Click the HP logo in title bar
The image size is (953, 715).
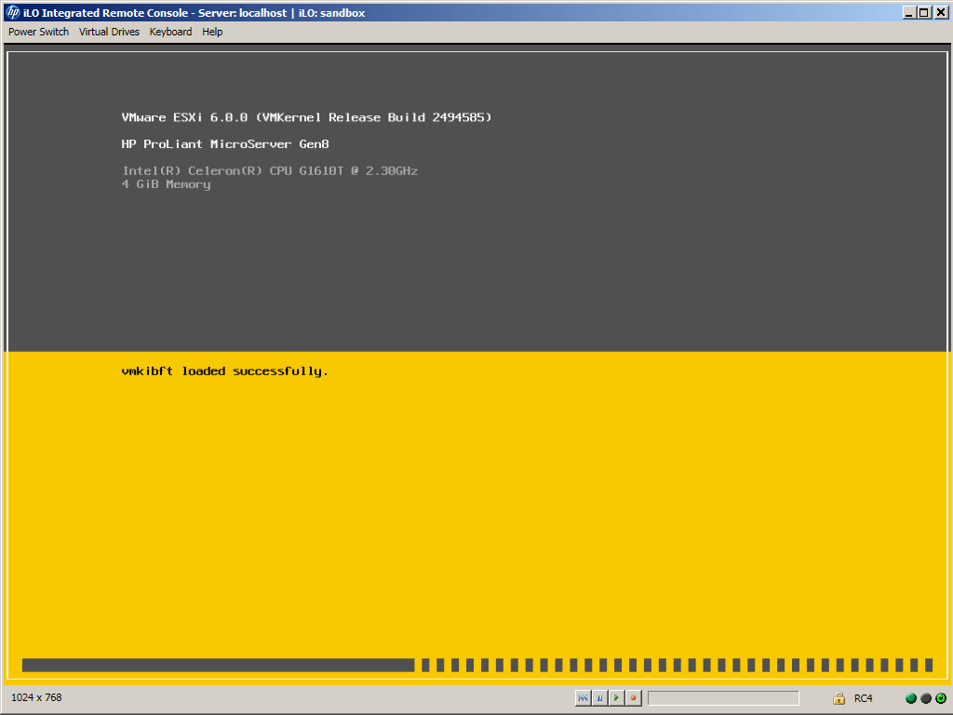point(12,12)
